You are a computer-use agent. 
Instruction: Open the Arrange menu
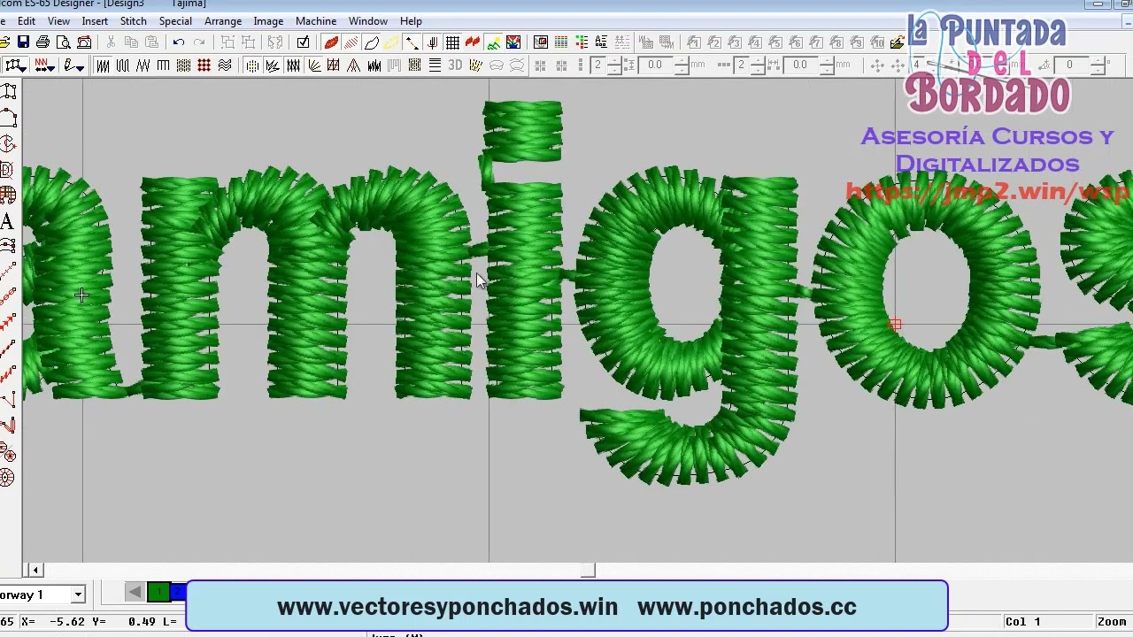coord(223,20)
